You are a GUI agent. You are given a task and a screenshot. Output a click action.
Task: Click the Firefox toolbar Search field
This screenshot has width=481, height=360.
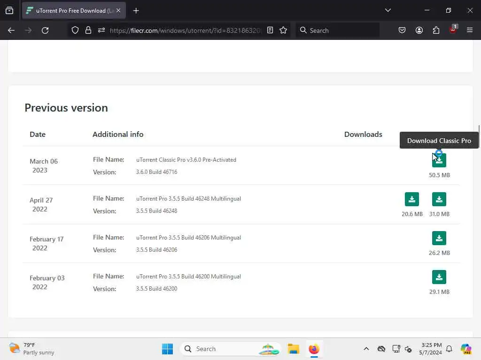click(x=337, y=30)
